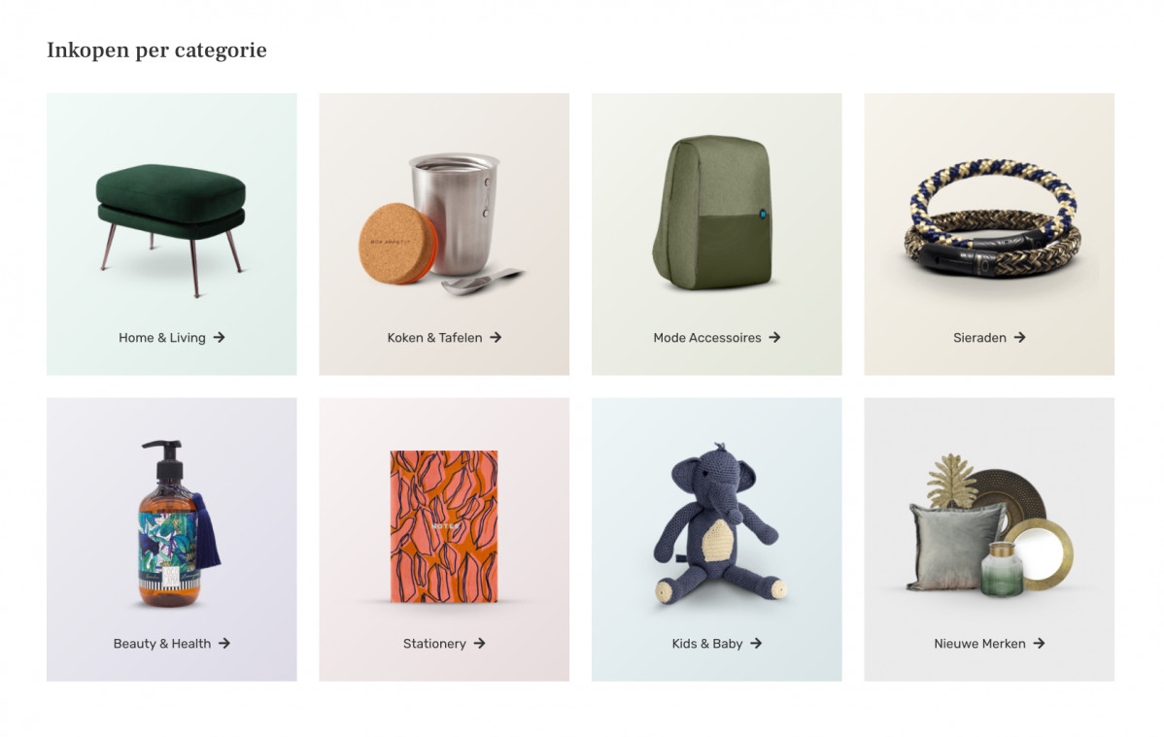Click the arrow beside Nieuwe Merken
Screen dimensions: 1164x737
pos(1040,644)
